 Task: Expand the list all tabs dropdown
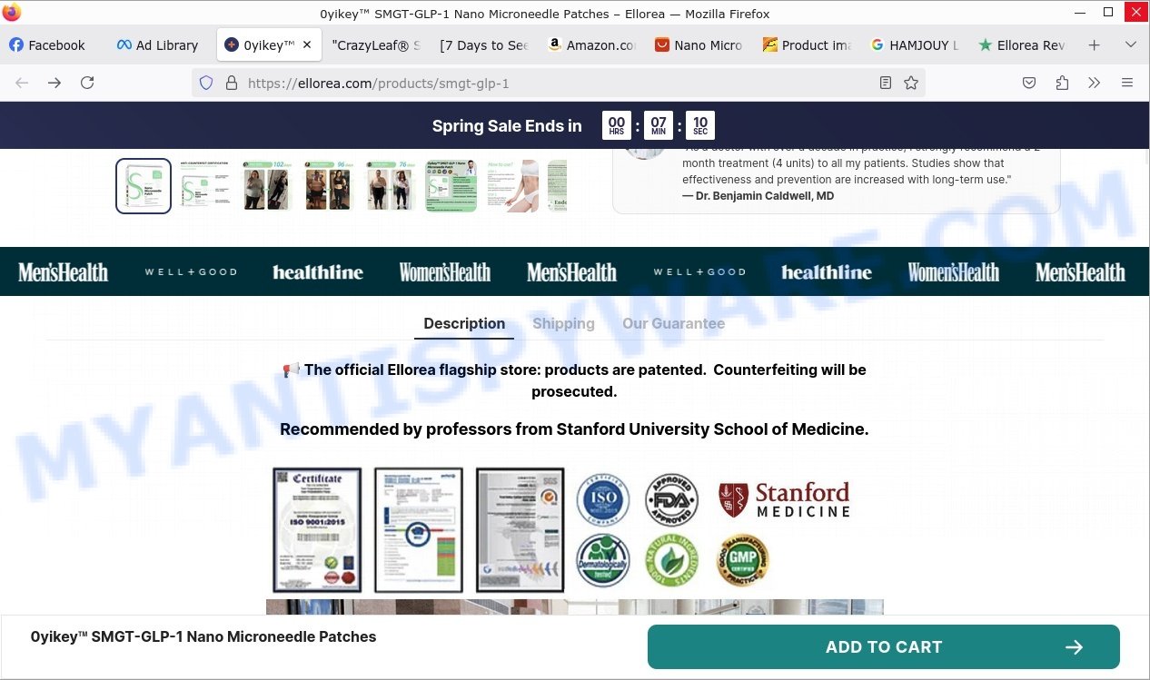(x=1131, y=44)
